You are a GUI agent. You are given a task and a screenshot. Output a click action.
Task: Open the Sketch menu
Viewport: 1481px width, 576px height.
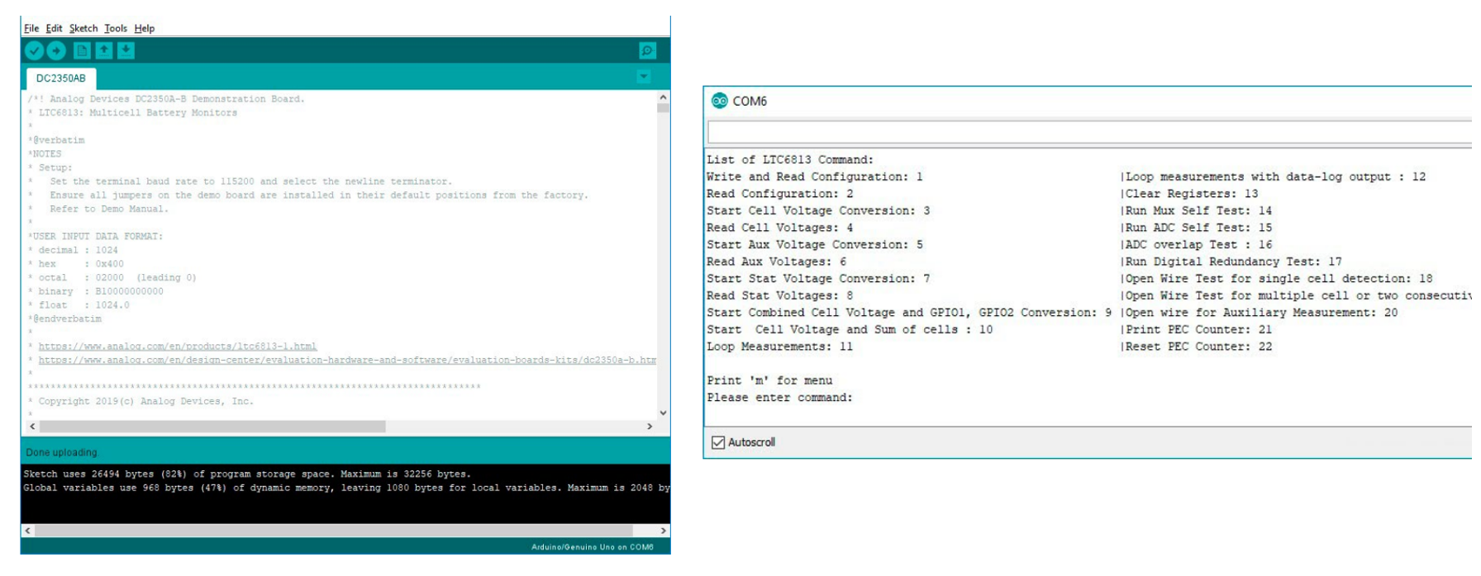point(83,28)
